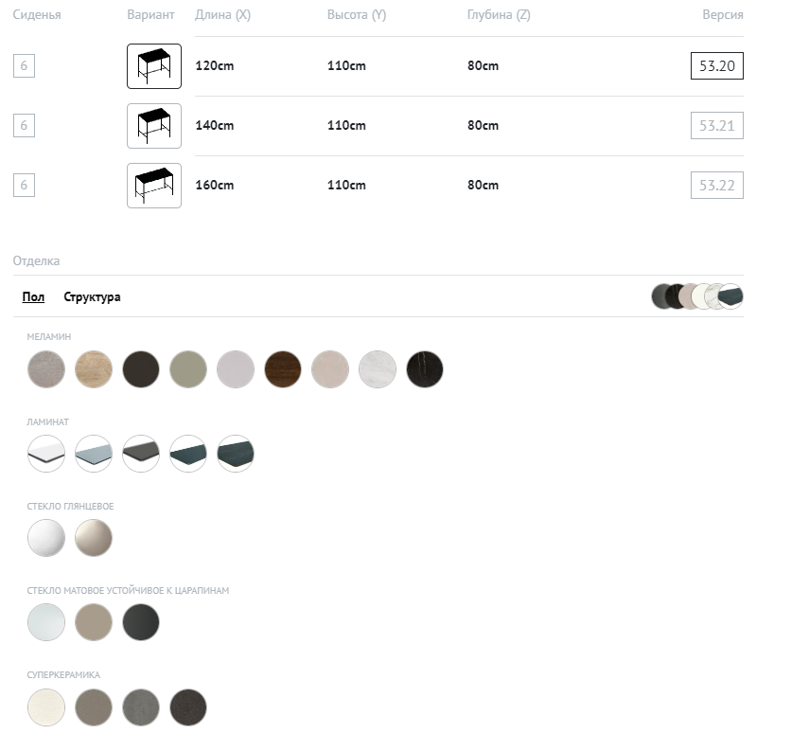Select the 140cm table variant icon
Screen dimensions: 809x734
click(153, 126)
